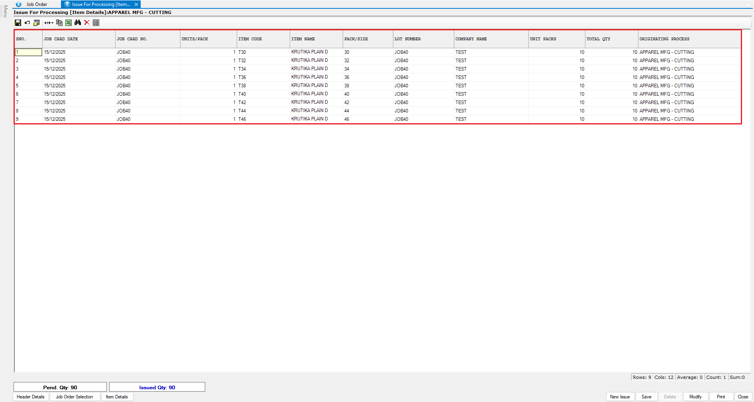The width and height of the screenshot is (754, 402).
Task: Click the copy icon in toolbar
Action: [x=59, y=23]
